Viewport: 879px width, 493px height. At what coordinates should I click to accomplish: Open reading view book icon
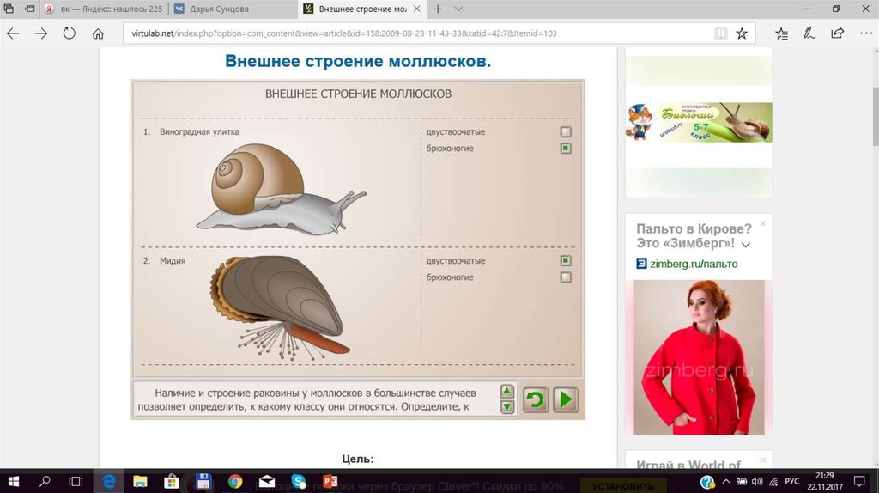pos(721,33)
